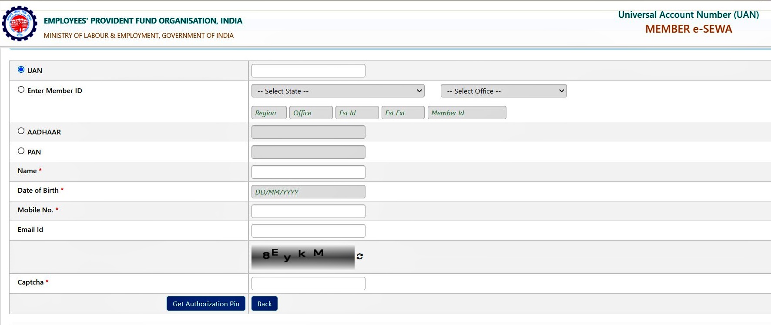
Task: Click the Email Id input field
Action: click(x=308, y=231)
